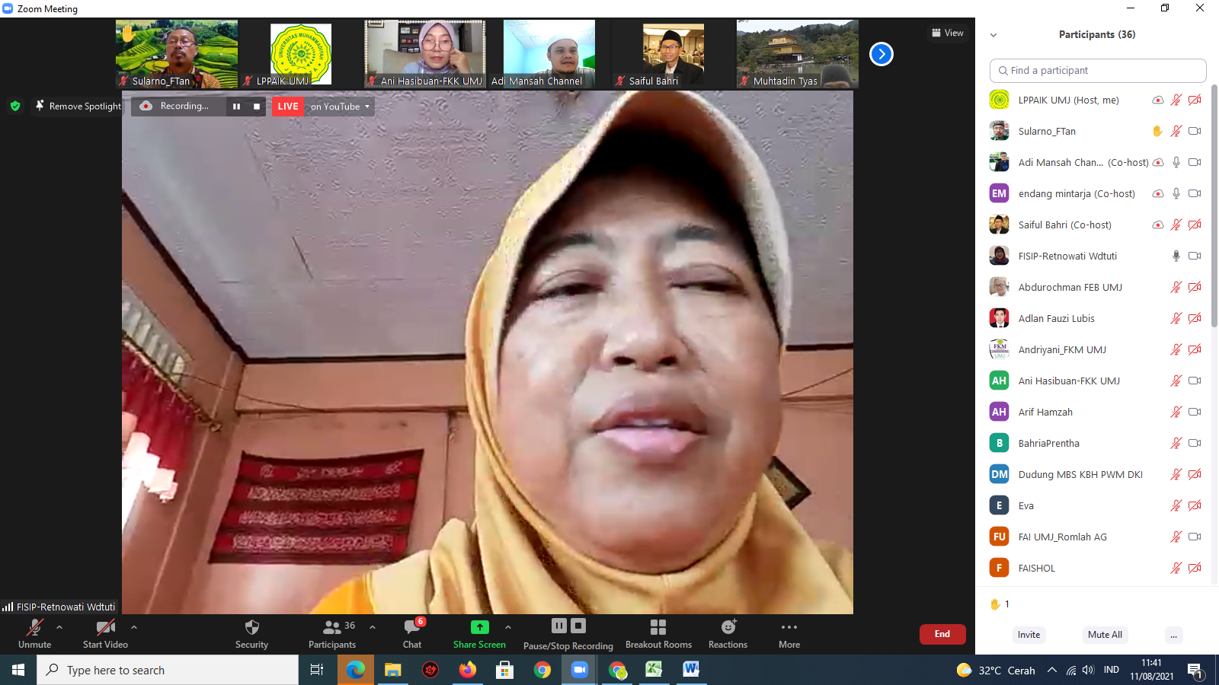Viewport: 1219px width, 685px height.
Task: Click the Windows Start button
Action: 18,670
